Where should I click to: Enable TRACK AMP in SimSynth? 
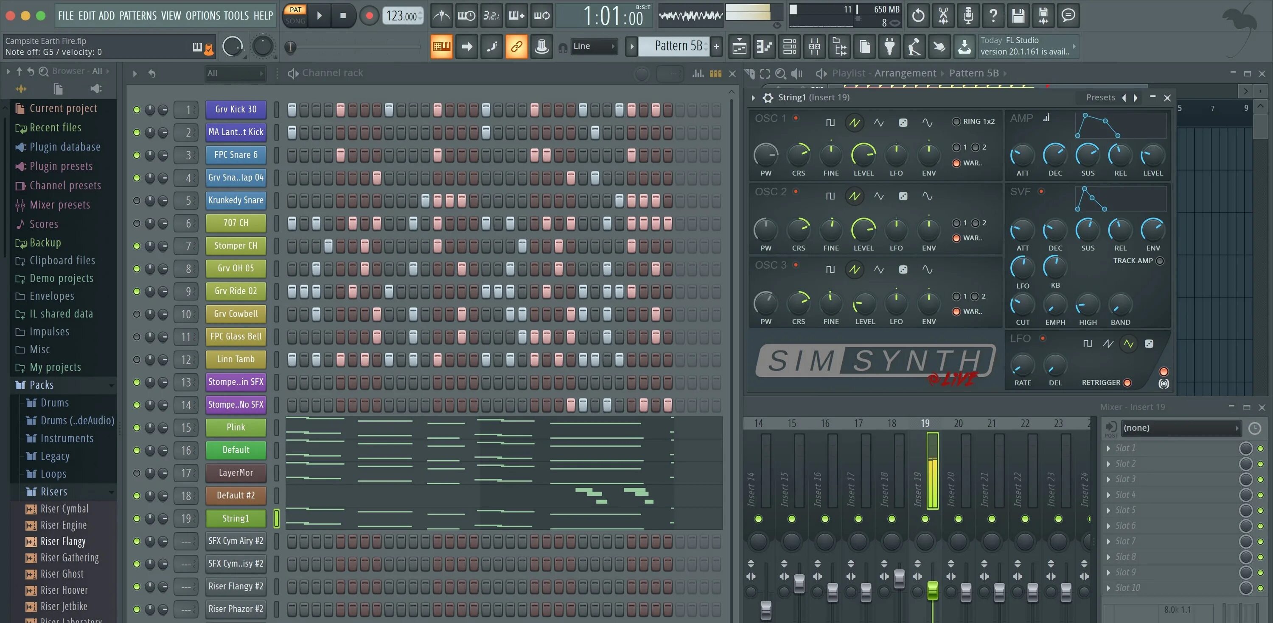1160,261
